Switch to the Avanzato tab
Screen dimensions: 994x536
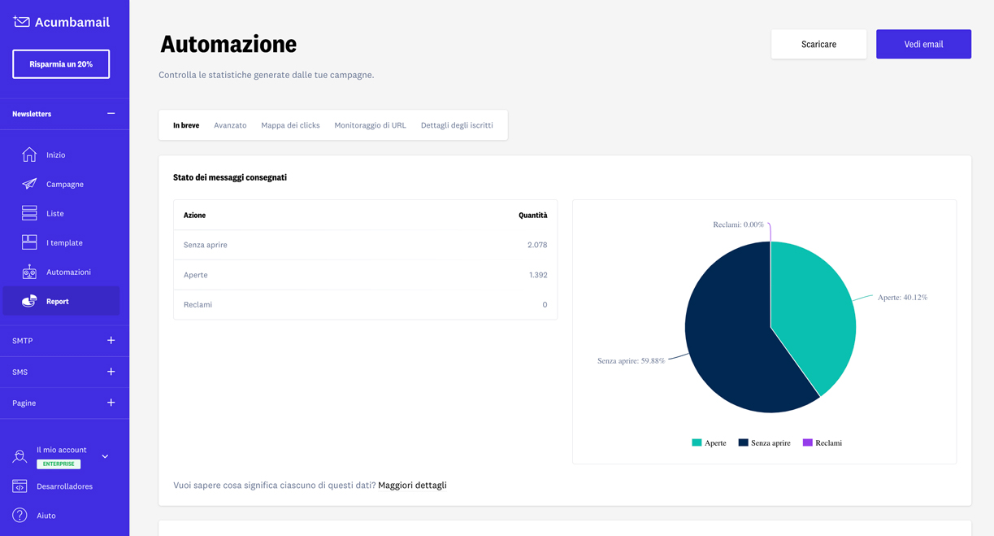(230, 125)
